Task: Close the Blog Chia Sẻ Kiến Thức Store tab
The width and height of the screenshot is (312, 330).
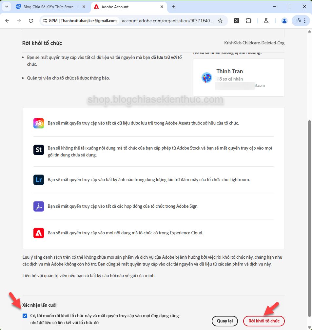Action: [x=84, y=7]
